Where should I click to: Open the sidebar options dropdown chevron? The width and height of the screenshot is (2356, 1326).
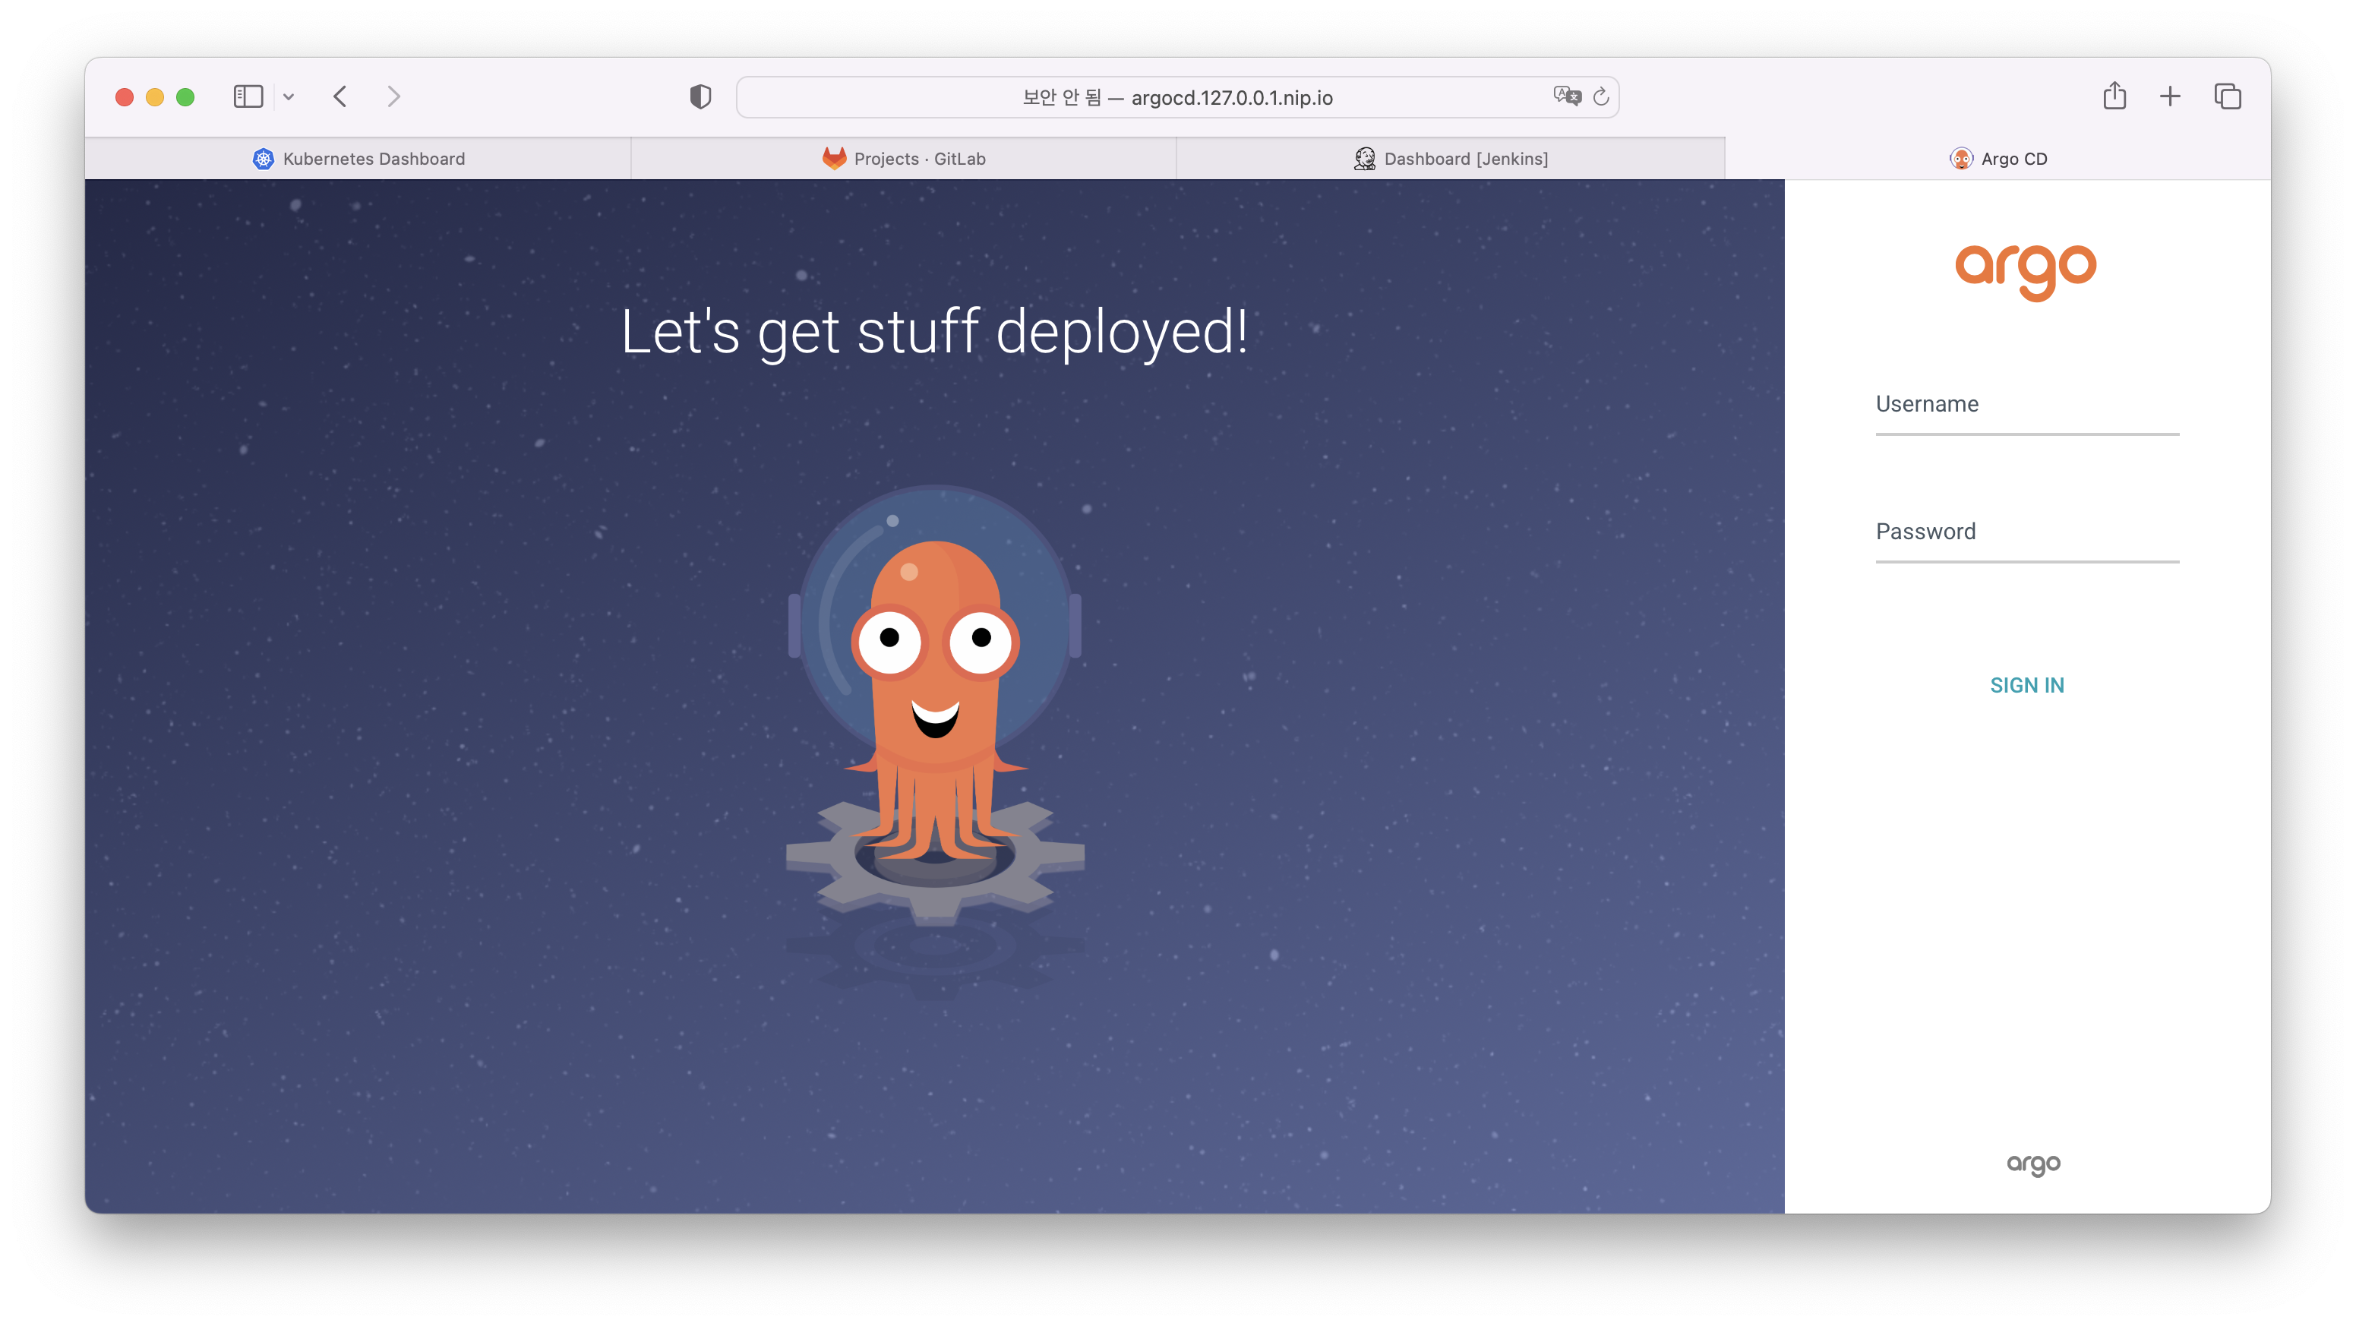tap(289, 97)
